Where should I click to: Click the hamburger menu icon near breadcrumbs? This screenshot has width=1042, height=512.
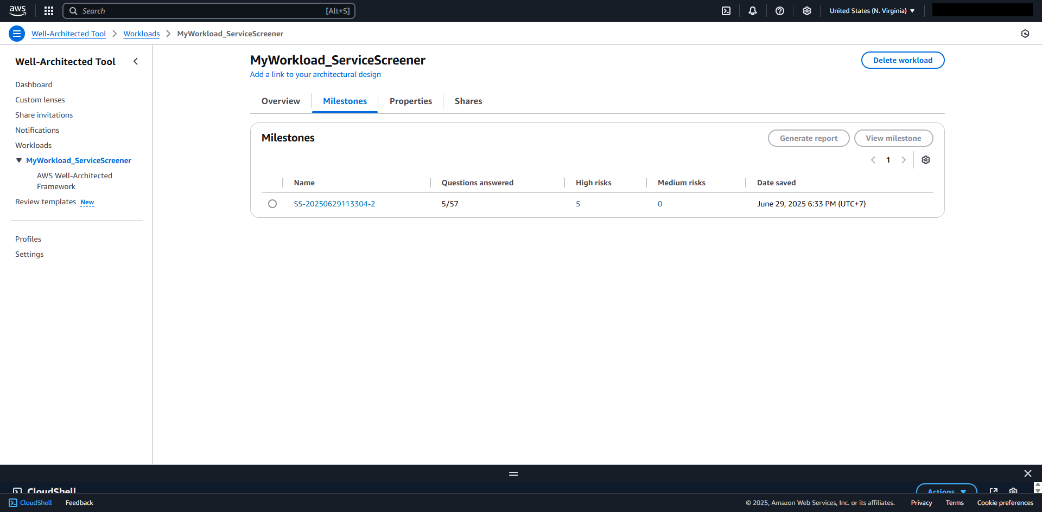17,34
